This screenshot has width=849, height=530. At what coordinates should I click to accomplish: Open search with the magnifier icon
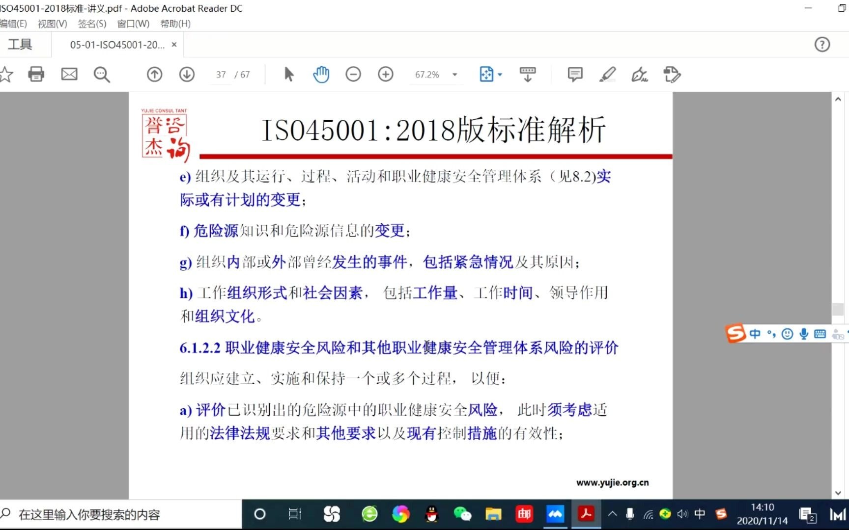(x=102, y=74)
